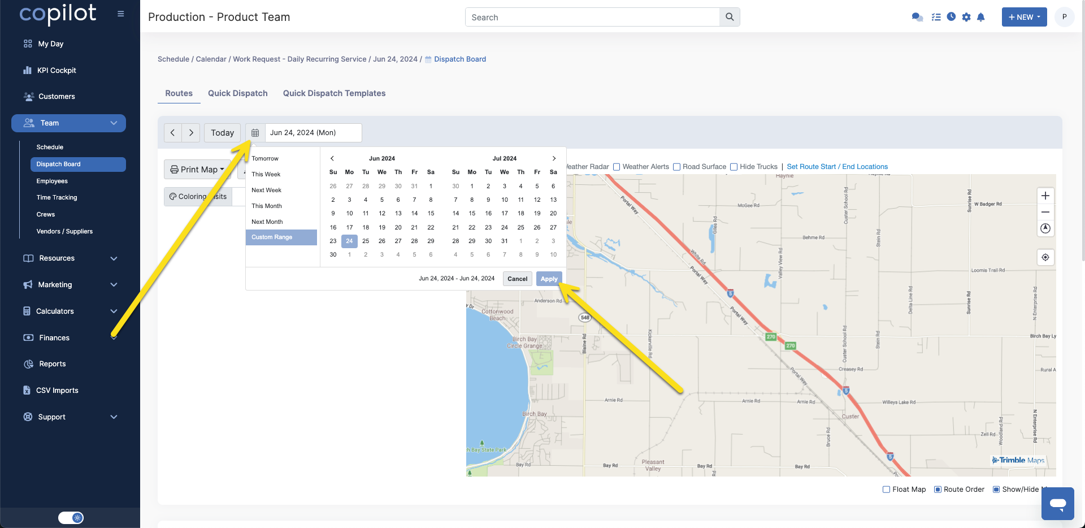This screenshot has height=528, width=1085.
Task: Open the task checklist icon in the header
Action: (x=936, y=17)
